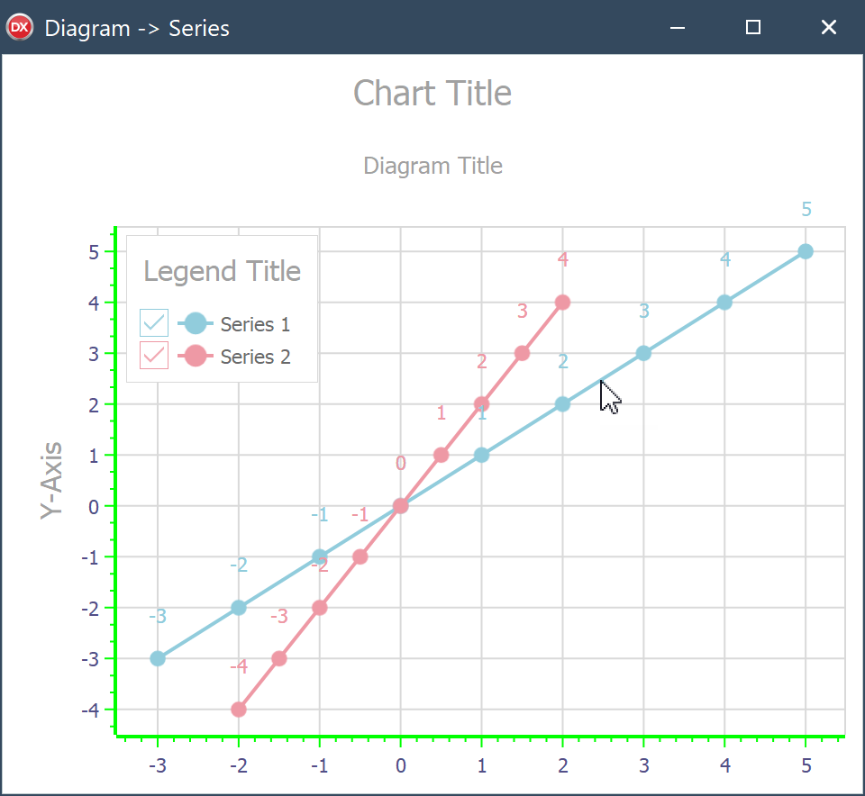This screenshot has height=796, width=865.
Task: Click the DX application icon in title bar
Action: click(19, 28)
